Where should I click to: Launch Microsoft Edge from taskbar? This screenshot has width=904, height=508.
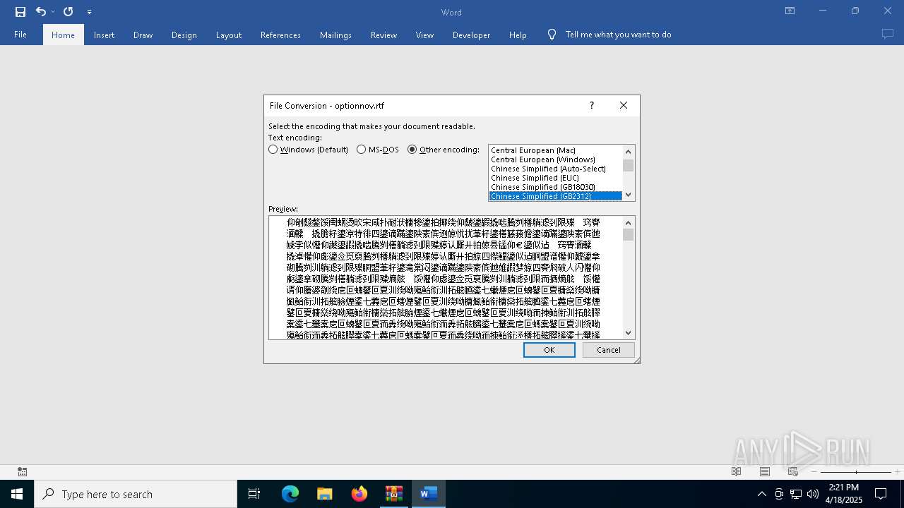point(290,494)
